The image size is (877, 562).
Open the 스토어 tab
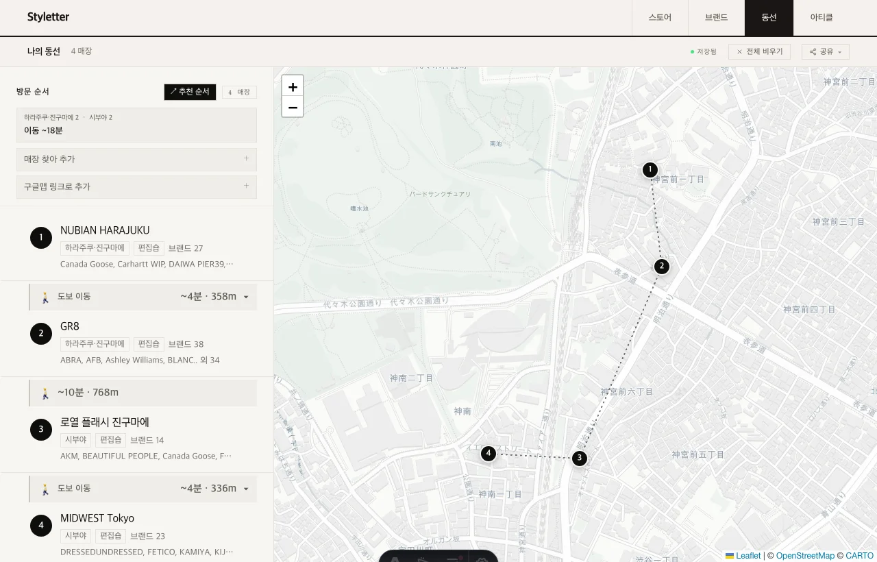click(x=660, y=18)
